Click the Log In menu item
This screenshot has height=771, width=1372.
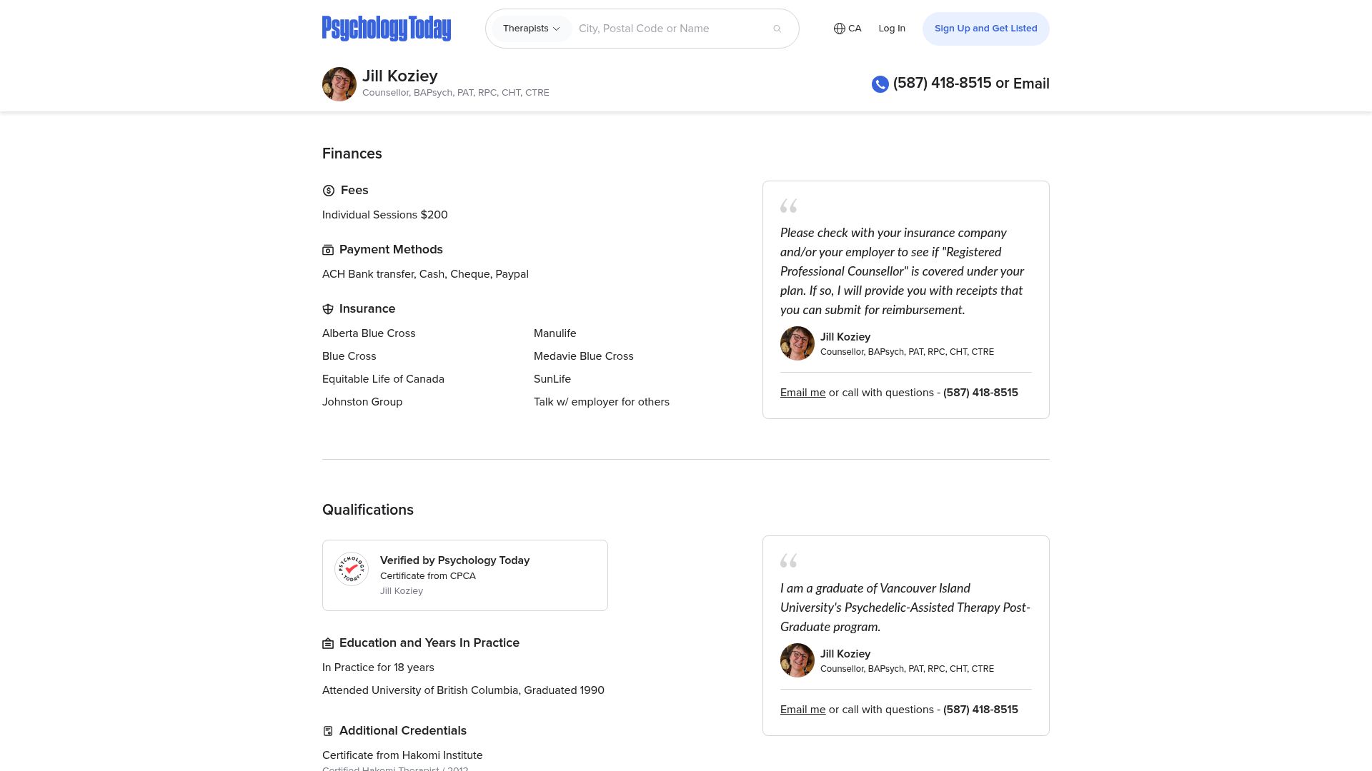[x=892, y=29]
